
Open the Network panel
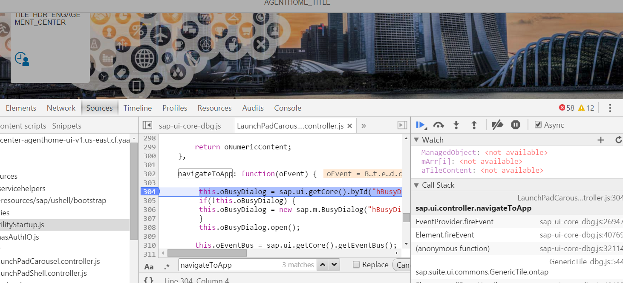tap(61, 108)
